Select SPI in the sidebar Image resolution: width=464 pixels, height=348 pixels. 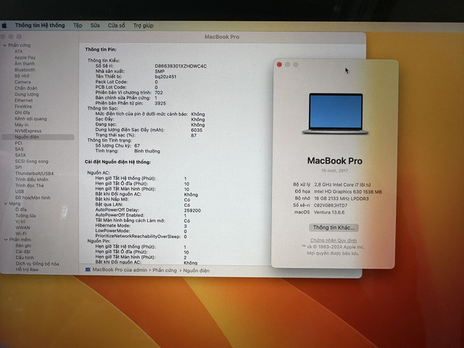point(18,167)
